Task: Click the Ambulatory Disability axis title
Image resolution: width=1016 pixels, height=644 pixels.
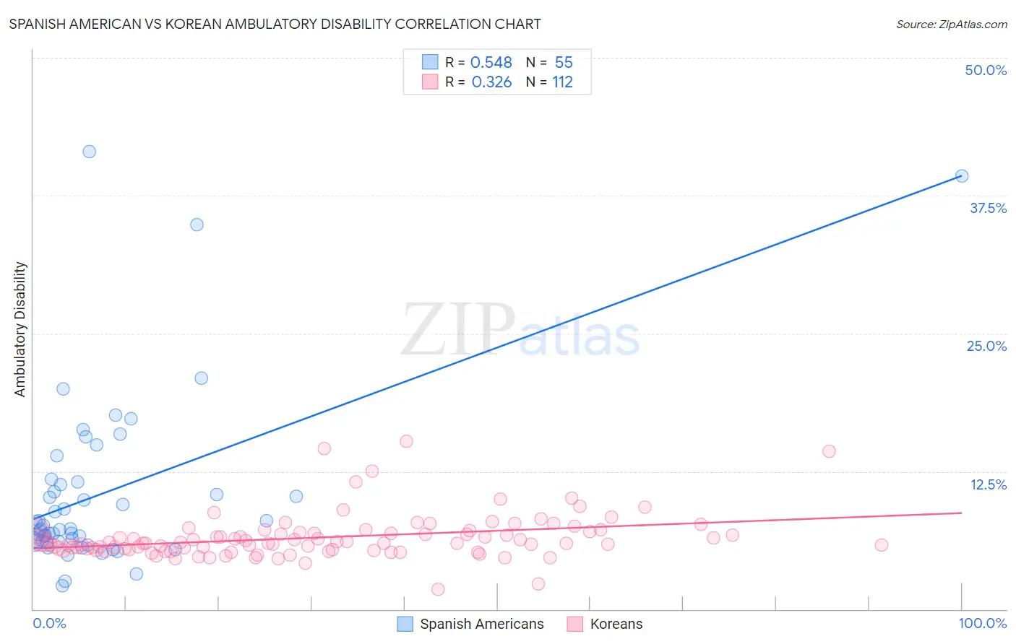Action: pos(20,329)
